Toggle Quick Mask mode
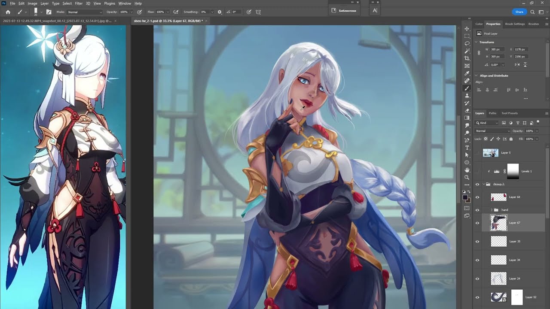550x309 pixels. (467, 209)
